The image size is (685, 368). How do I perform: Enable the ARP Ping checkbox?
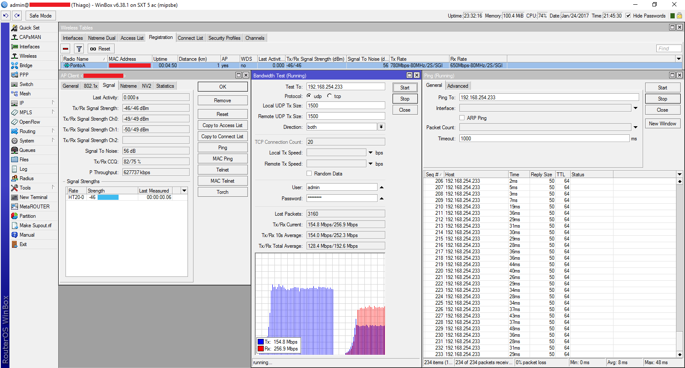[462, 118]
